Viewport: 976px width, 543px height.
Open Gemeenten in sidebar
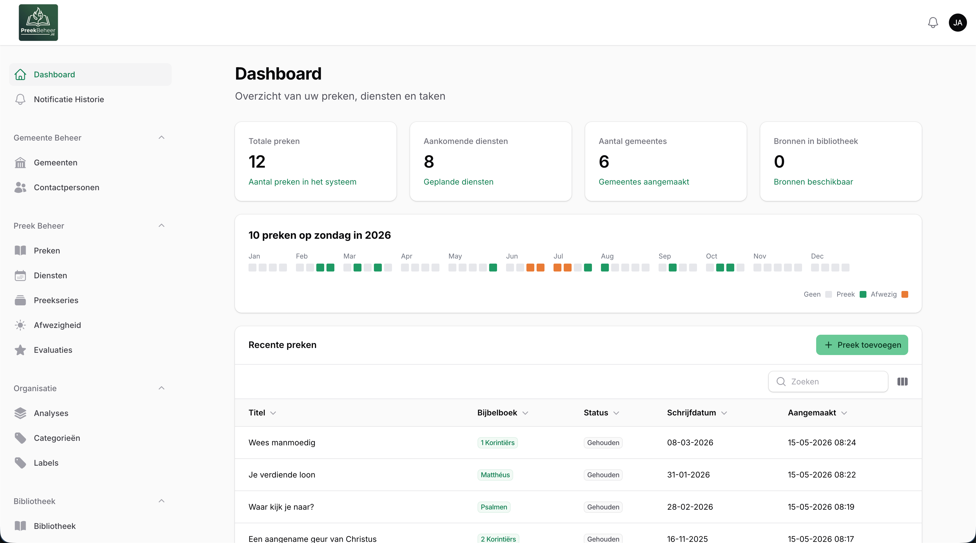90,163
